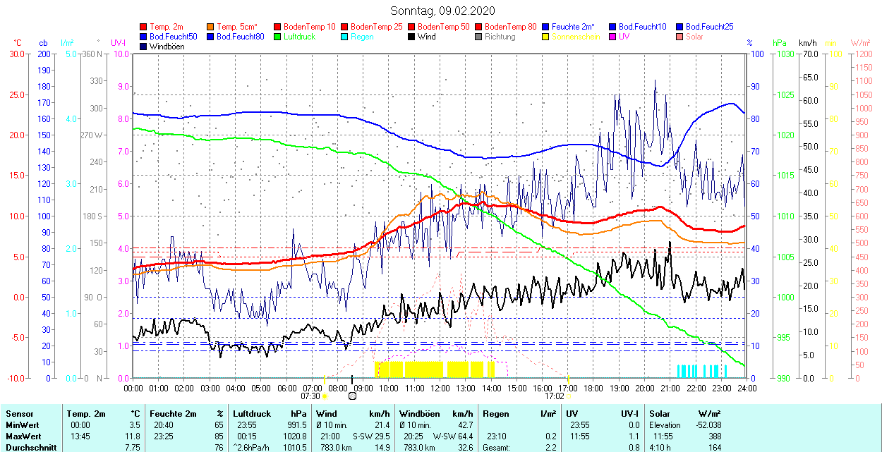This screenshot has width=882, height=452.
Task: Click the 12:00 tick on the time axis
Action: point(440,388)
